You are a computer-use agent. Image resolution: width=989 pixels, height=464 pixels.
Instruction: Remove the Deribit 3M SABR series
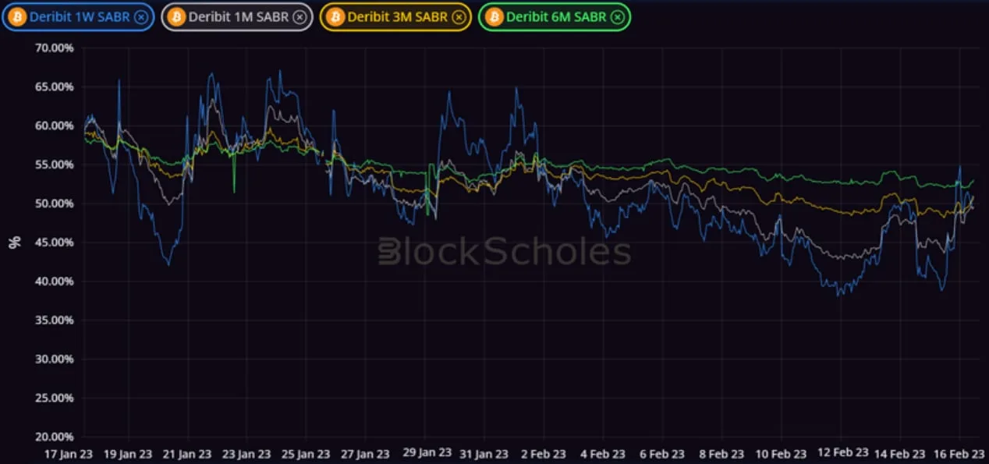pos(458,17)
